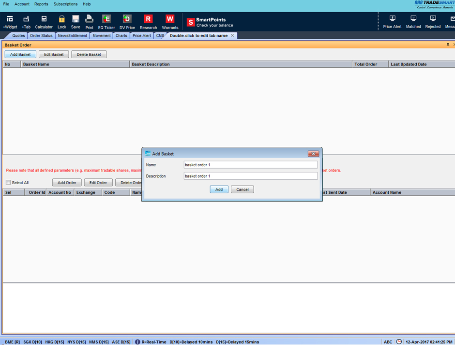Click the Edit Basket button
The width and height of the screenshot is (455, 345).
[x=54, y=54]
